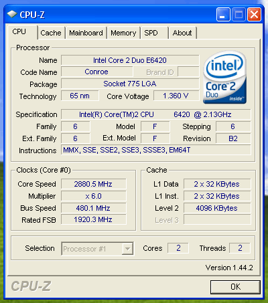The height and width of the screenshot is (303, 268).
Task: Click the Core Voltage label
Action: click(x=128, y=96)
